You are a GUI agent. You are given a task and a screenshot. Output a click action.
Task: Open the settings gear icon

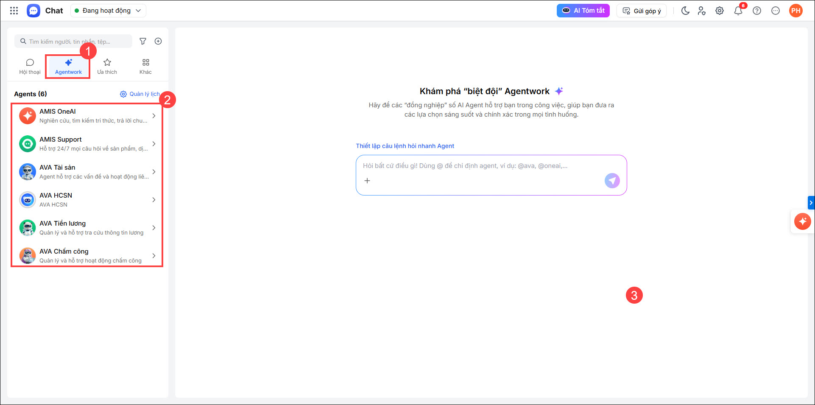click(720, 11)
